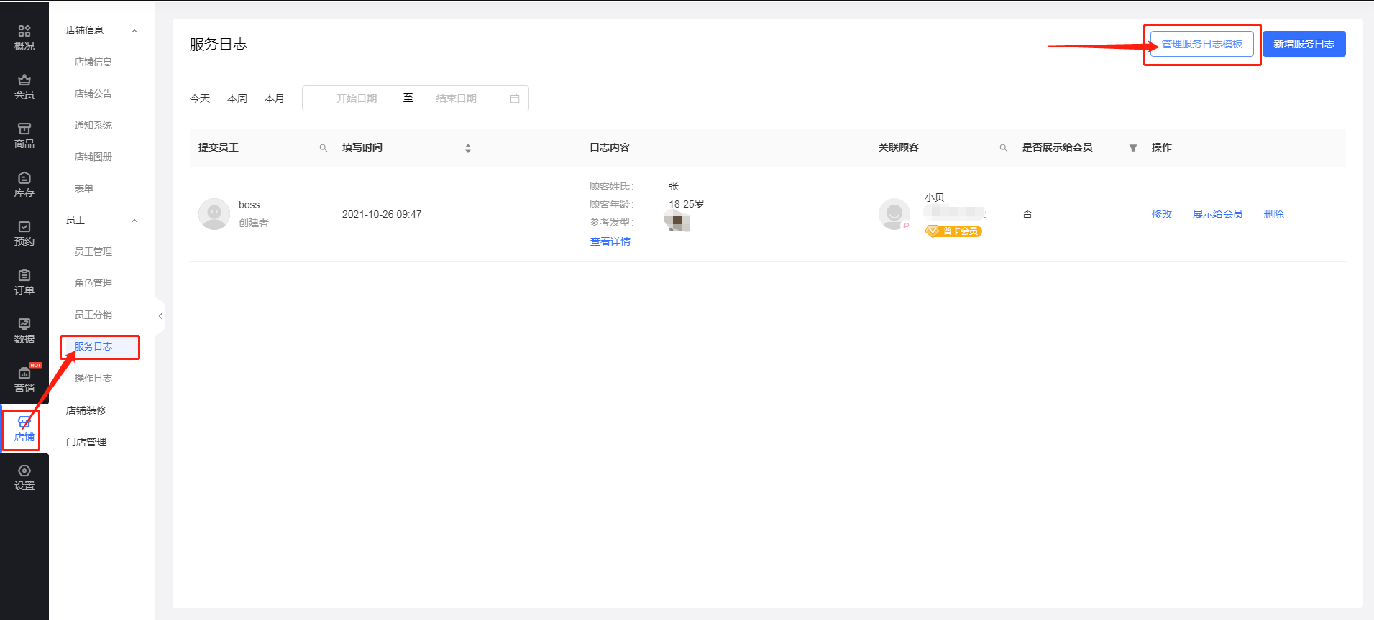
Task: Toggle sort arrows on 填写时间 column
Action: (468, 148)
